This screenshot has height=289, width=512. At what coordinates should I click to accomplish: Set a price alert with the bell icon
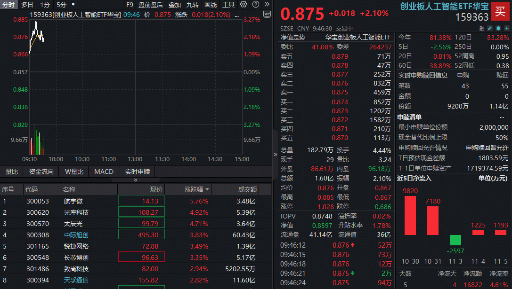[498, 28]
